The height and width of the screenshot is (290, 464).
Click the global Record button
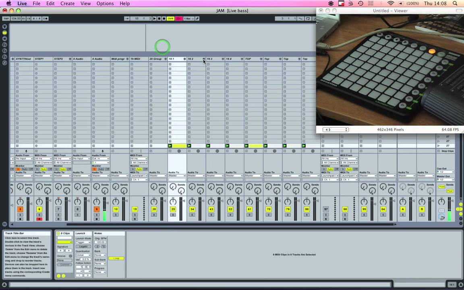164,19
